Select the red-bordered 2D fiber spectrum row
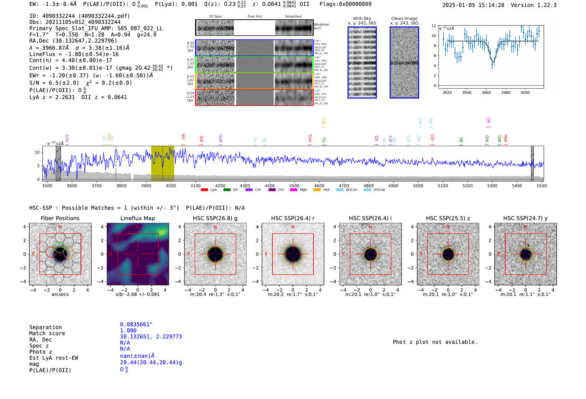 point(254,97)
